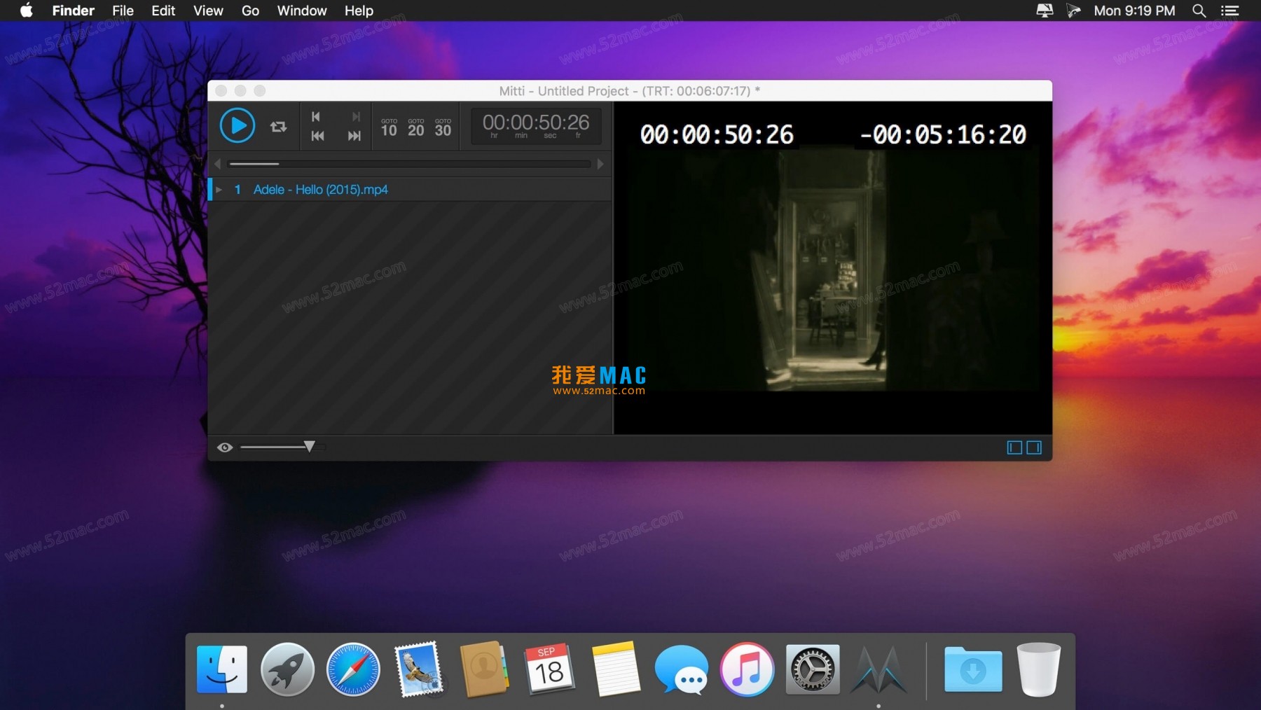Open Notes icon in Dock

616,669
